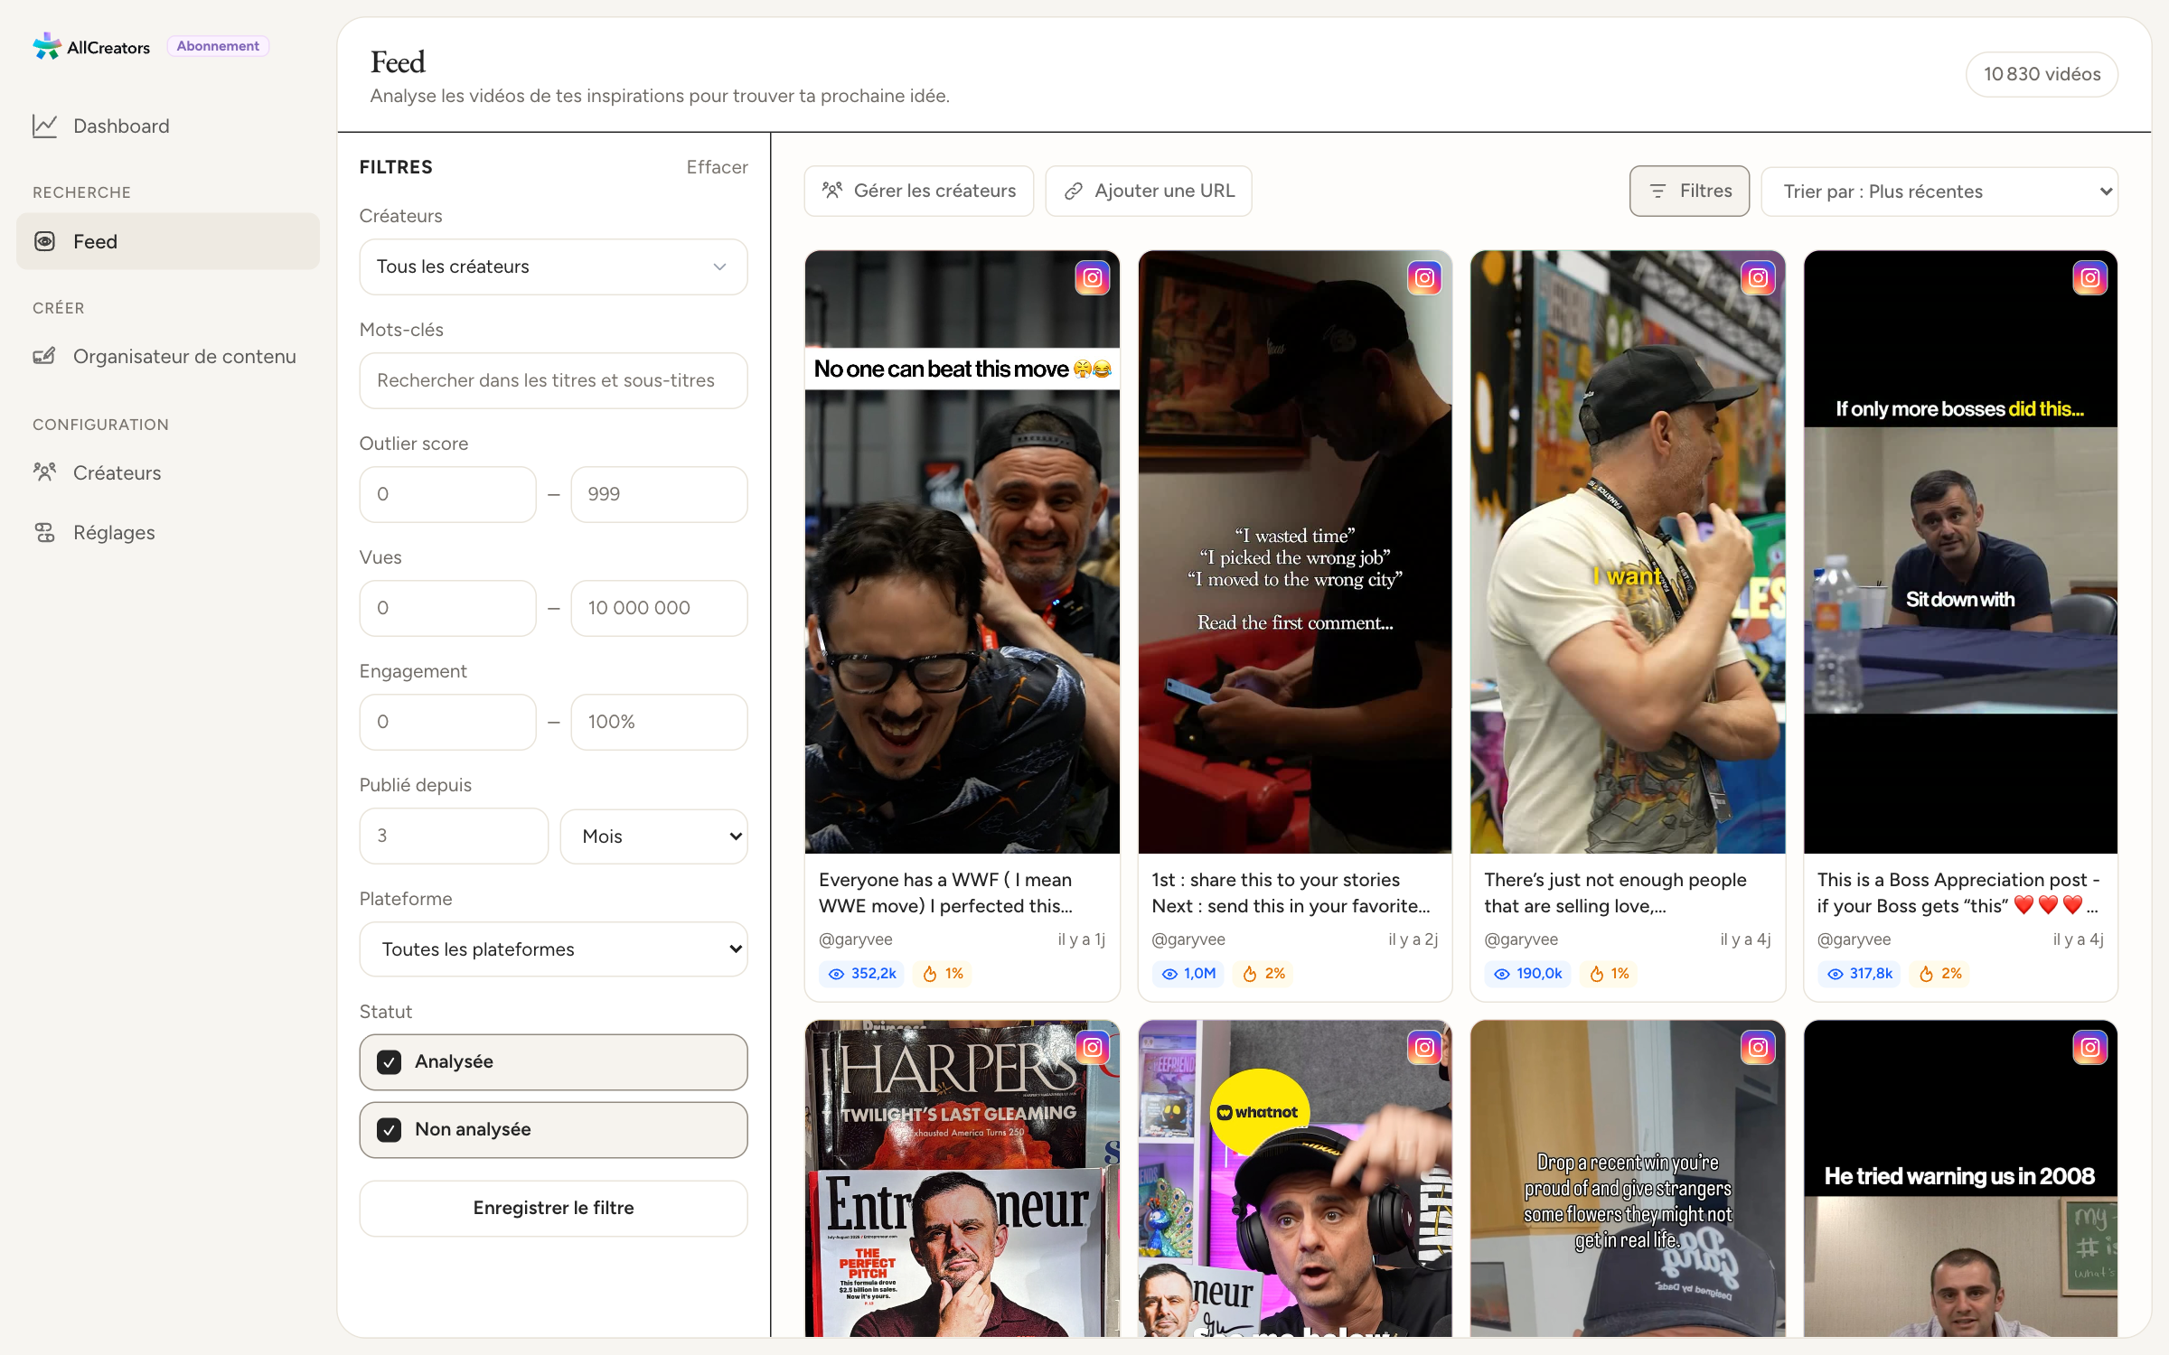
Task: Open the whatnot video thumbnail
Action: click(x=1294, y=1178)
